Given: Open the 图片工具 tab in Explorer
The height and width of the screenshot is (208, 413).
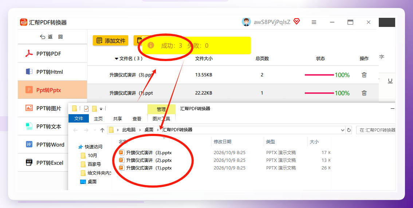Looking at the screenshot, I should click(x=161, y=119).
